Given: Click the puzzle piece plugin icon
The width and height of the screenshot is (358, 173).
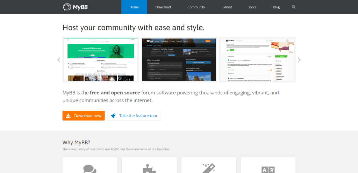Looking at the screenshot, I should click(x=149, y=169).
